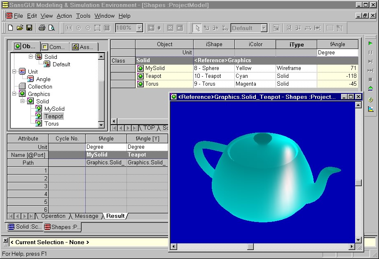Image resolution: width=379 pixels, height=259 pixels.
Task: Click the Open folder toolbar icon
Action: point(20,28)
